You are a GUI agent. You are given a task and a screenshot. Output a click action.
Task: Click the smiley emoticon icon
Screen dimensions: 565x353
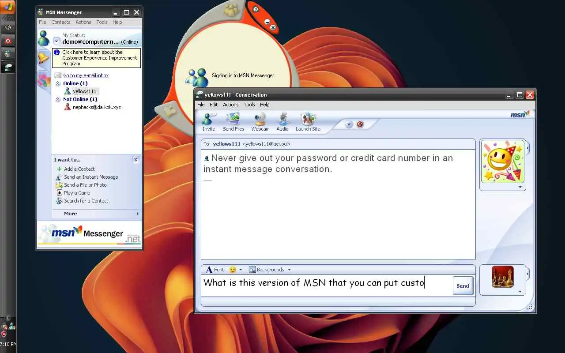click(x=233, y=270)
